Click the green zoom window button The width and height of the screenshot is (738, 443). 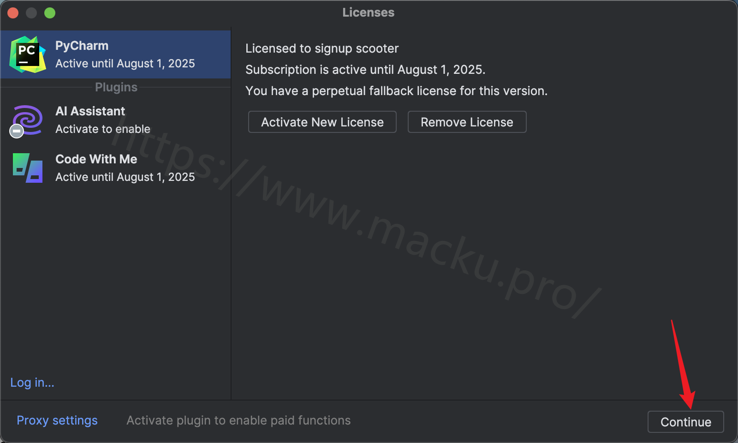(50, 13)
